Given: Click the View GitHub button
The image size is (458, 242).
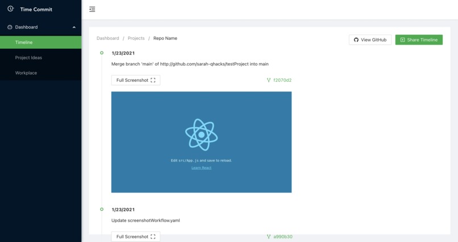Looking at the screenshot, I should click(370, 40).
